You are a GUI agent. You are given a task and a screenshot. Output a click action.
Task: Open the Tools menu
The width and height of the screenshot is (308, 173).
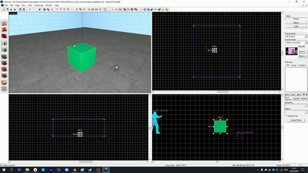pyautogui.click(x=30, y=5)
